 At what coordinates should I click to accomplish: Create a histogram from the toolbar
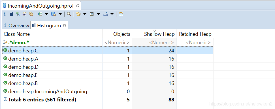click(11, 14)
